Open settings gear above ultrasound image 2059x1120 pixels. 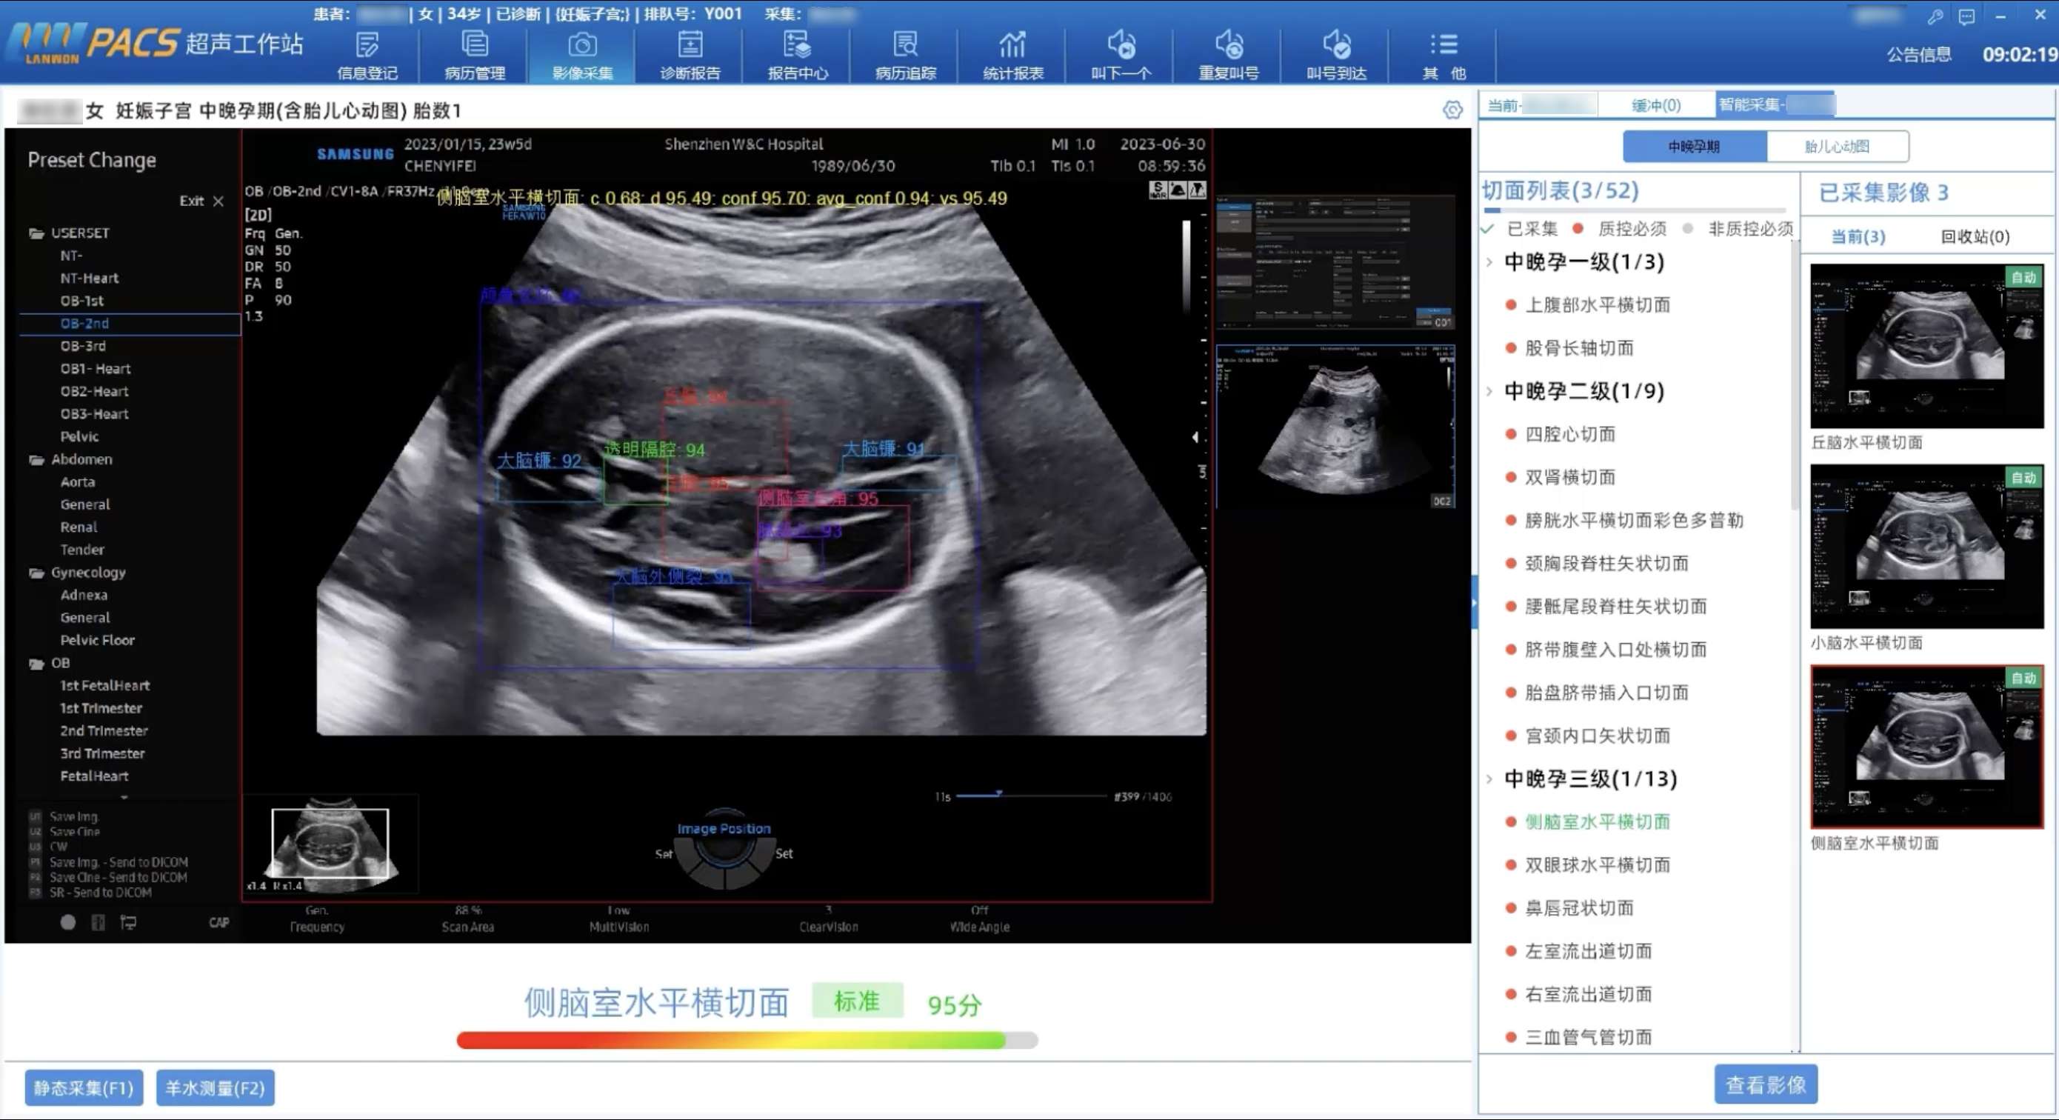click(x=1452, y=110)
